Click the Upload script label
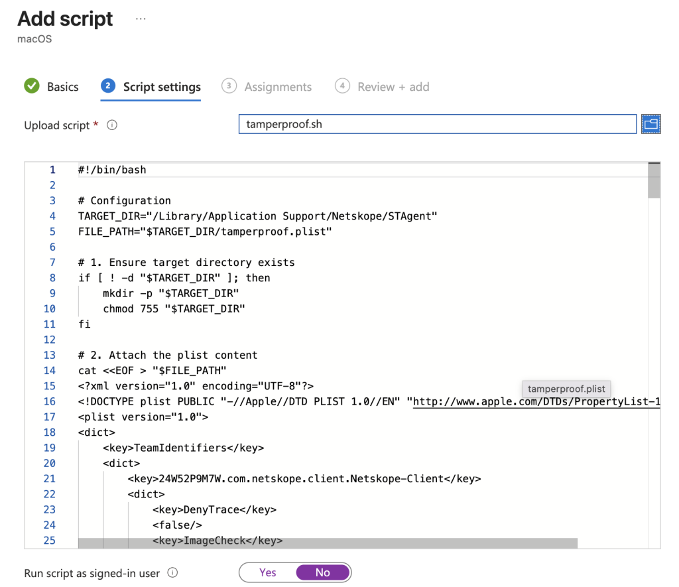The image size is (679, 587). point(57,125)
